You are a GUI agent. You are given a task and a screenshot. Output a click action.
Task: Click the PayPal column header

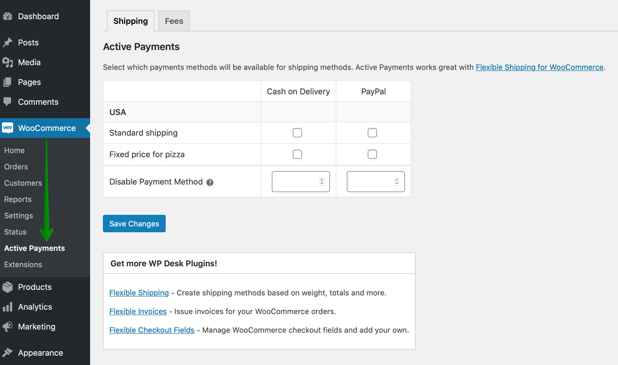click(373, 91)
